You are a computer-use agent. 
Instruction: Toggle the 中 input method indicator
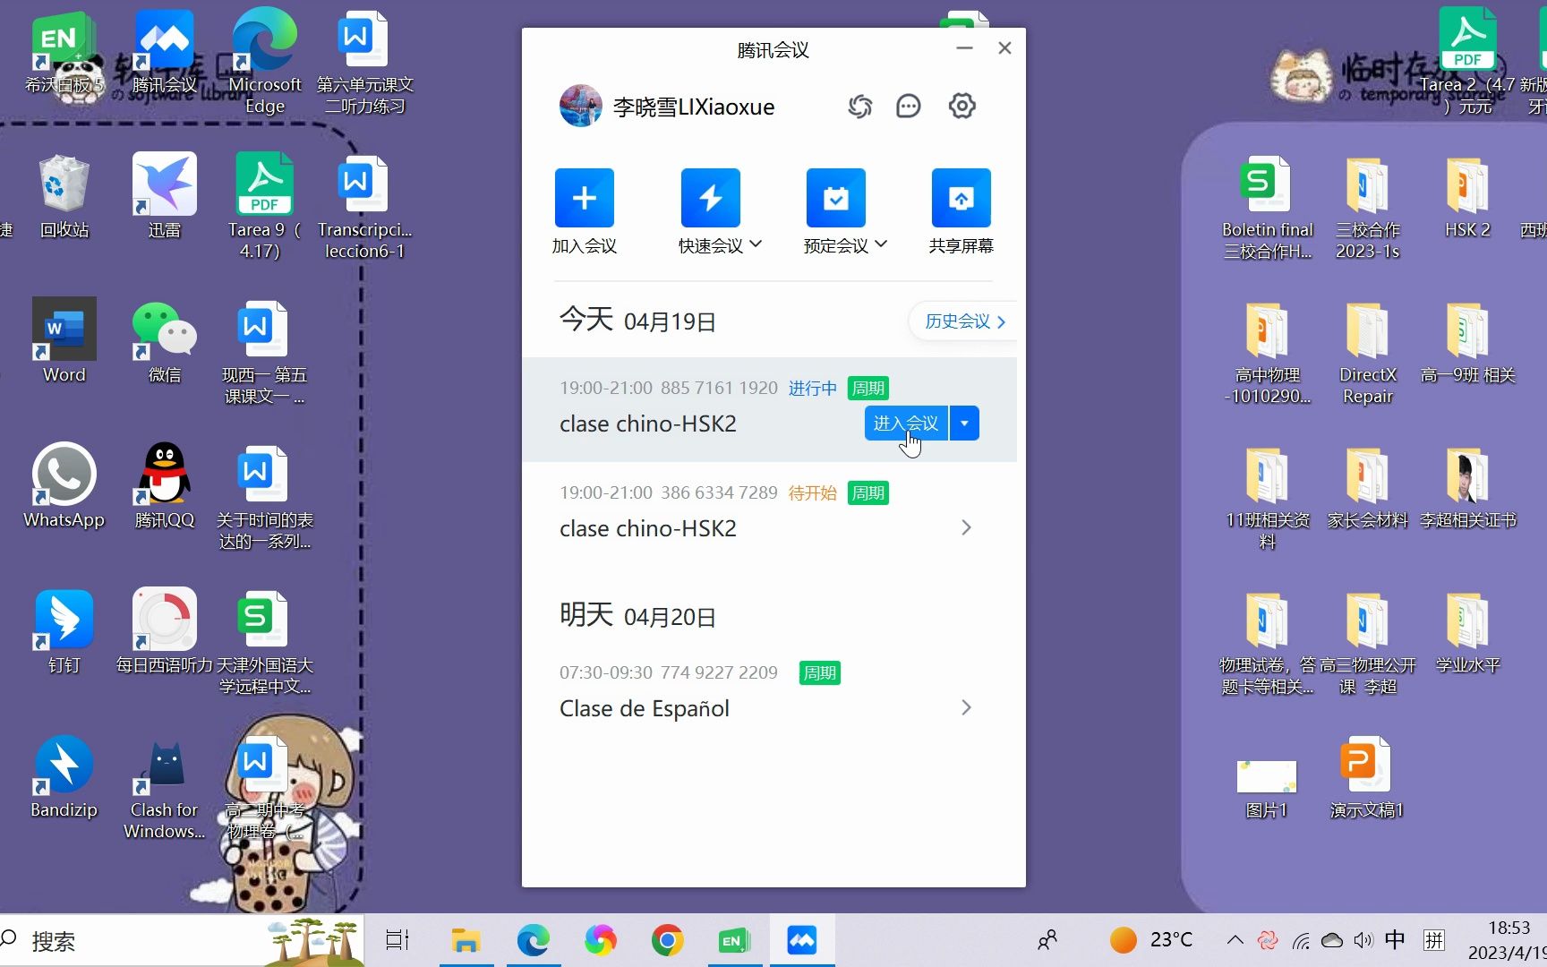[1395, 939]
